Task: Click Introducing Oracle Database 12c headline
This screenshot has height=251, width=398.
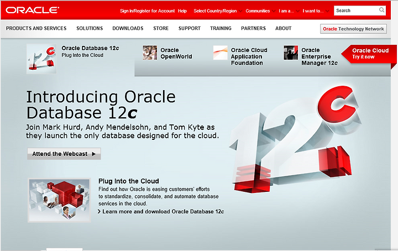Action: click(101, 104)
